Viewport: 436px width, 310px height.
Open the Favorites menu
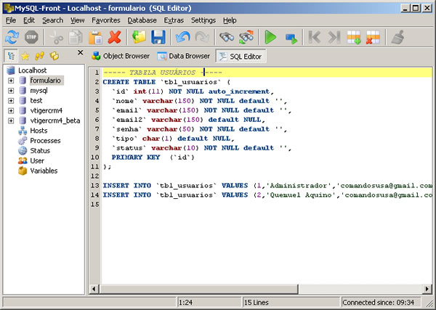106,20
